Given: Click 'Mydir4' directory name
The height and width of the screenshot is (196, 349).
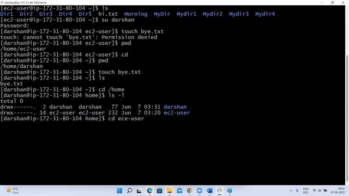Looking at the screenshot, I should pyautogui.click(x=265, y=14).
